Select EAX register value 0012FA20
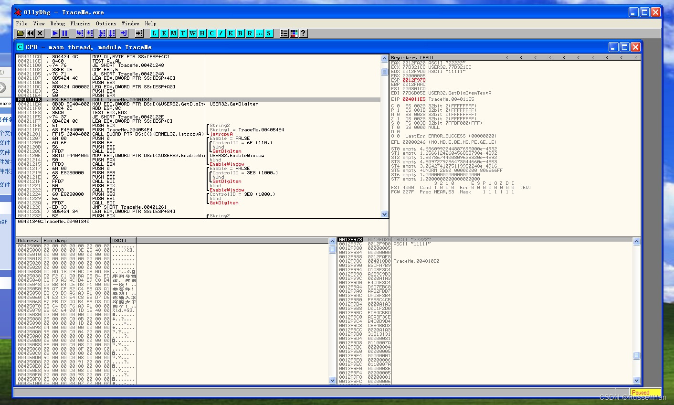 [414, 63]
